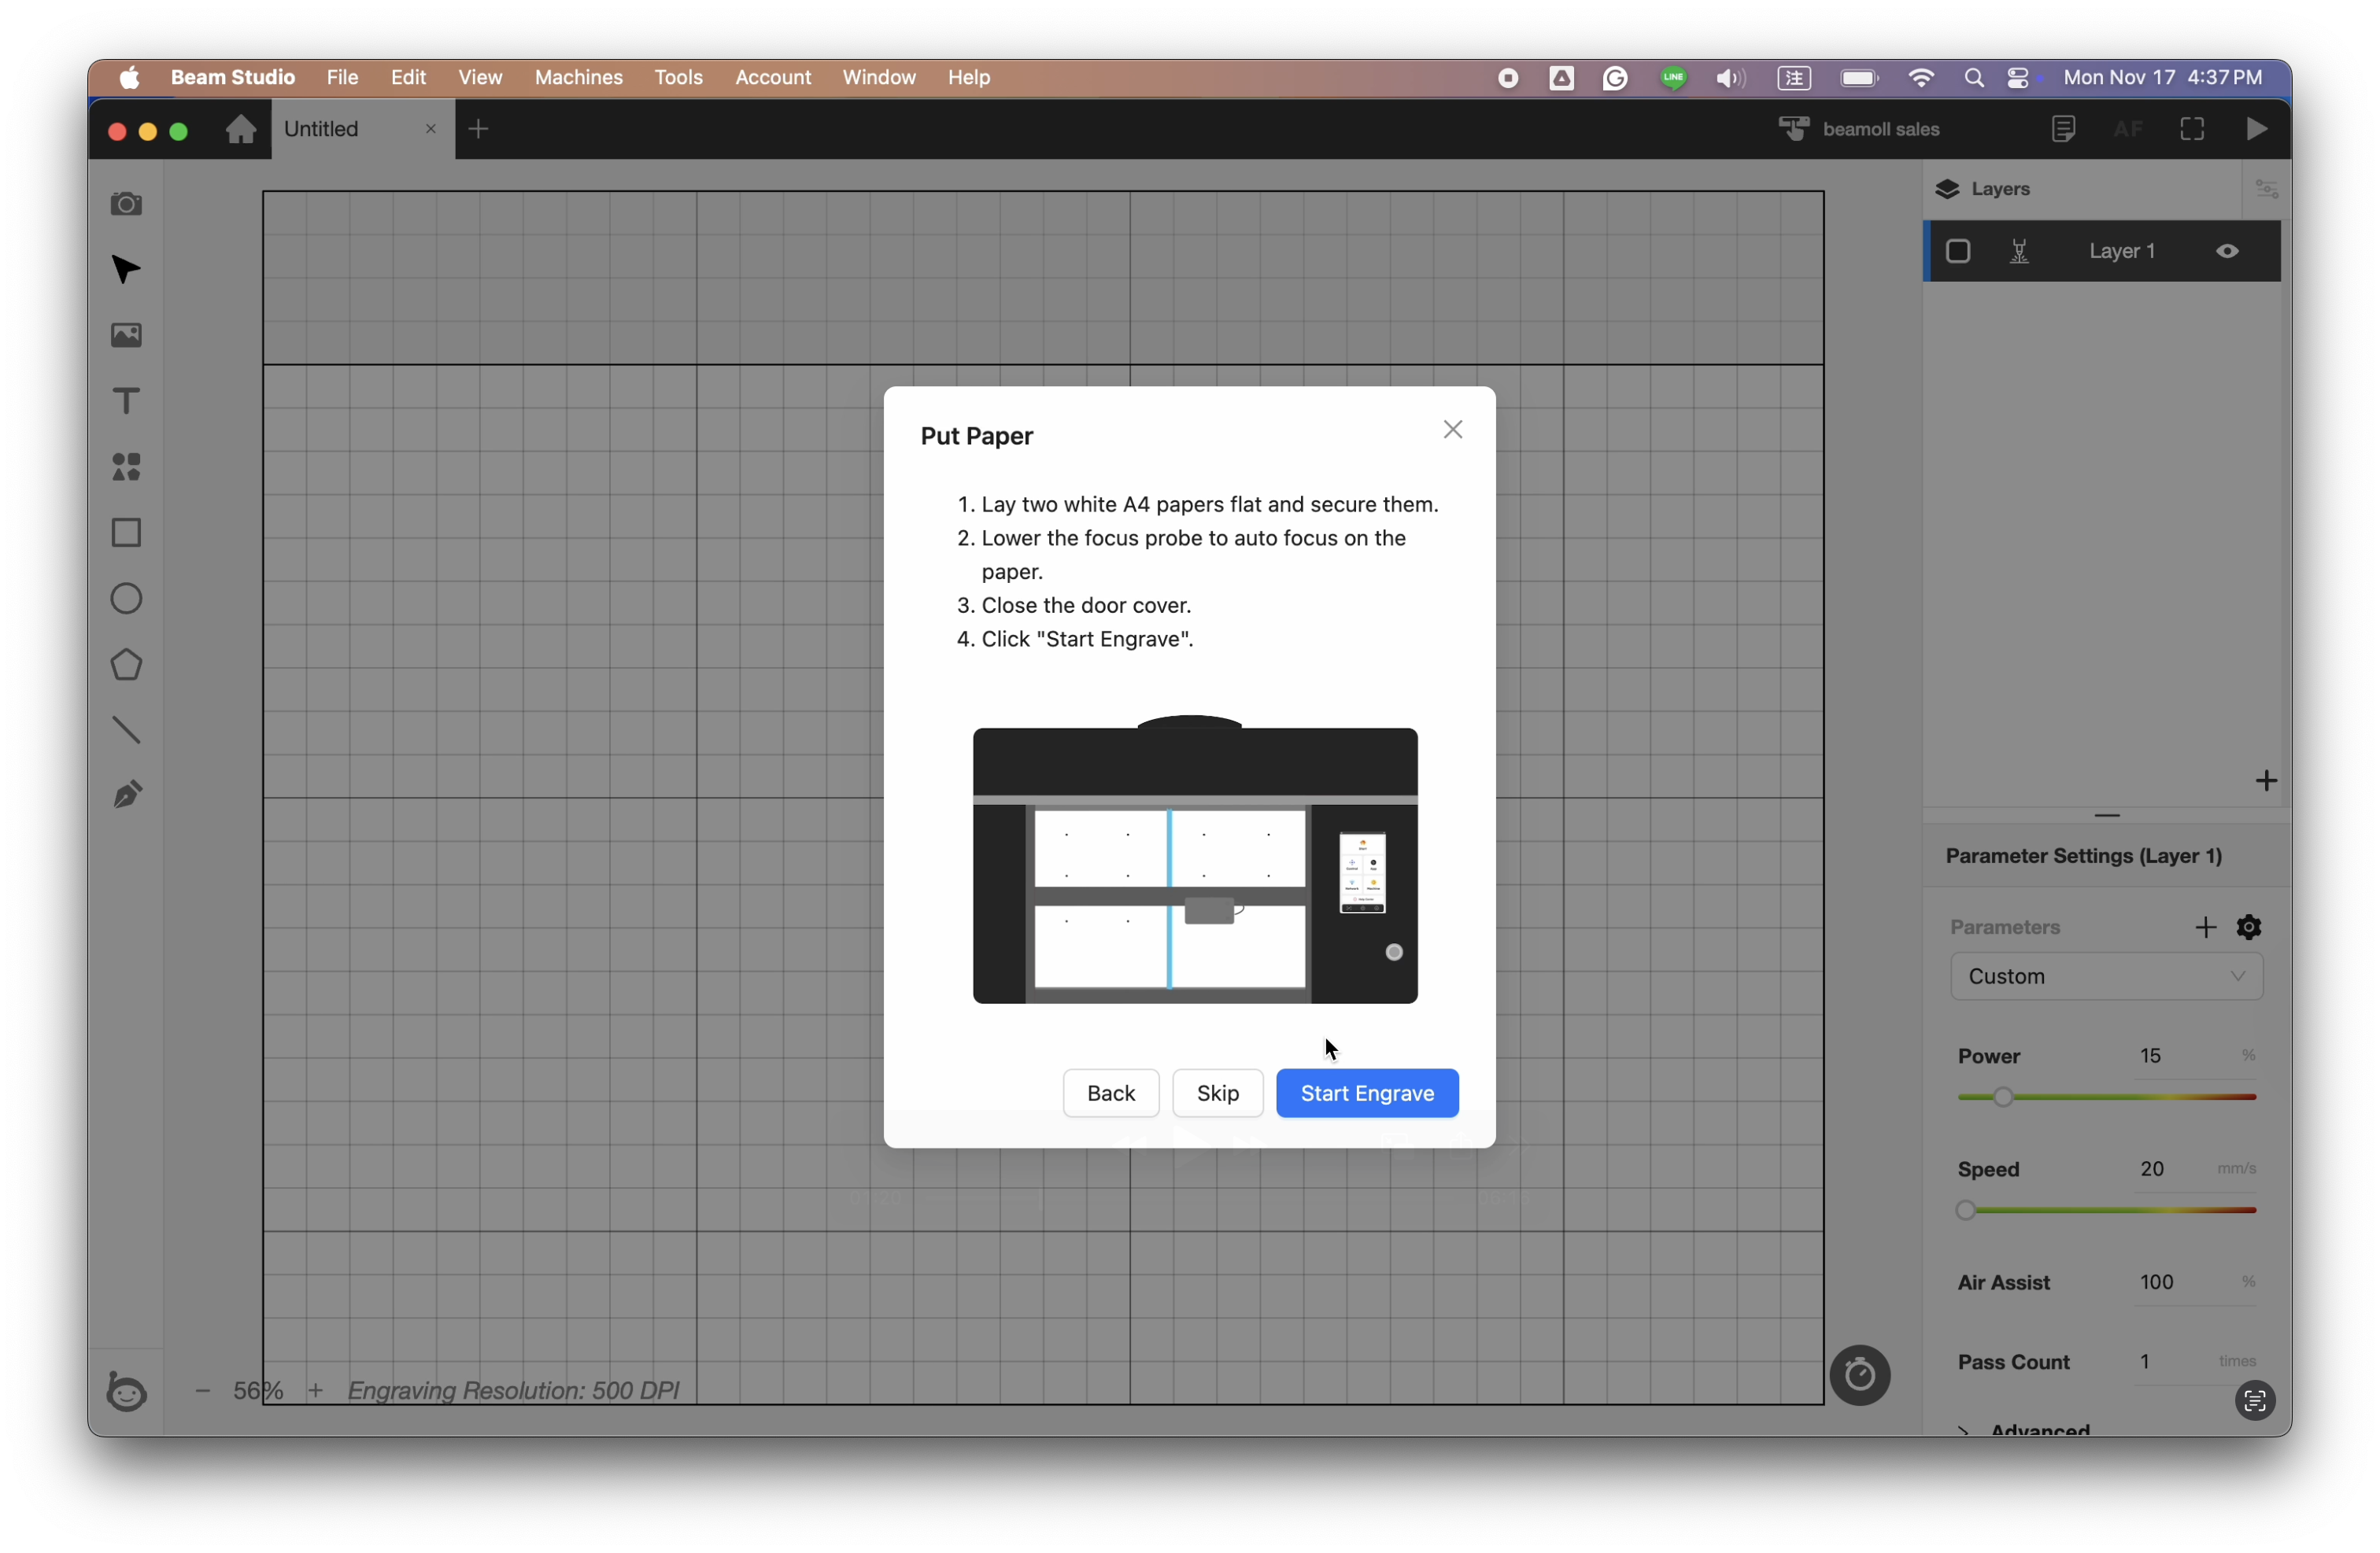Open the Wi-Fi status menu
This screenshot has width=2380, height=1553.
tap(1920, 78)
